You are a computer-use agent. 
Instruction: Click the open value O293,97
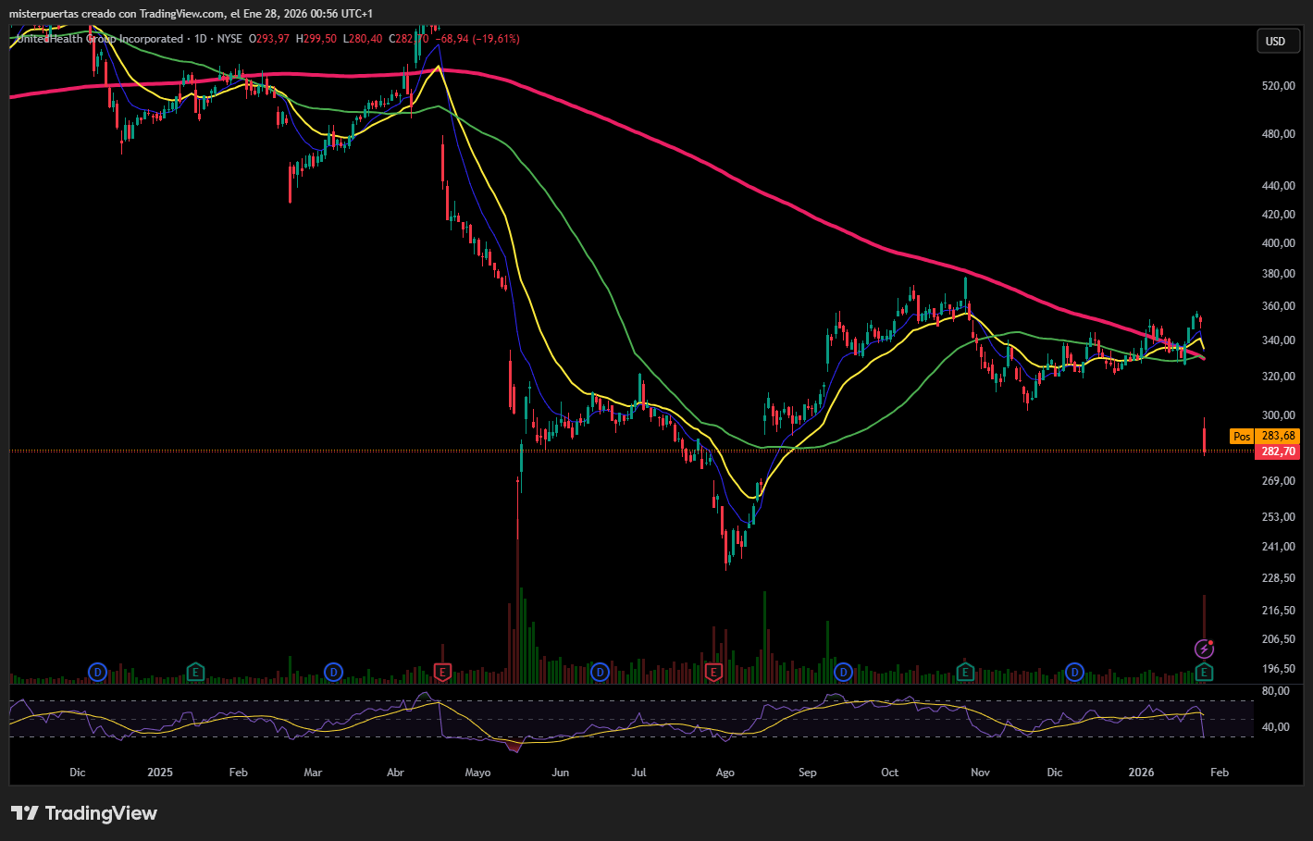269,39
